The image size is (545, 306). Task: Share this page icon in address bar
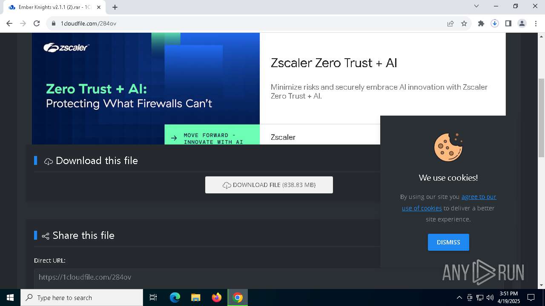pos(450,23)
